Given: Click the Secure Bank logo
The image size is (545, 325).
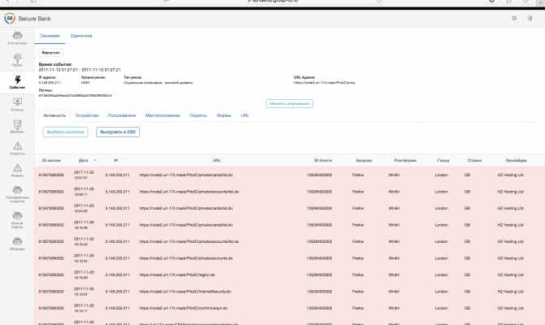Looking at the screenshot, I should [x=10, y=19].
